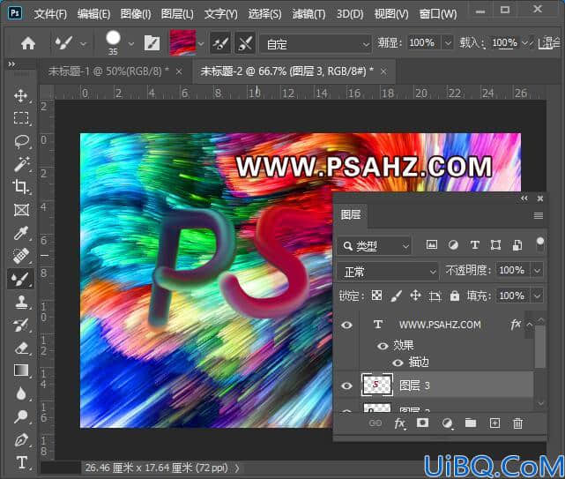Lock layer position
565x479 pixels.
coord(415,296)
